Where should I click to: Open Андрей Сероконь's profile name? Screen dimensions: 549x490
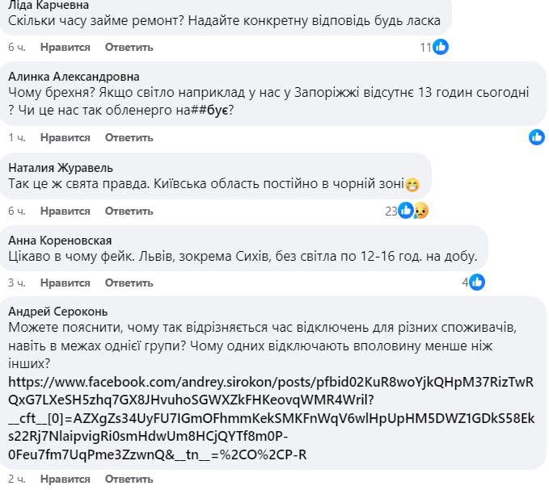(x=57, y=312)
